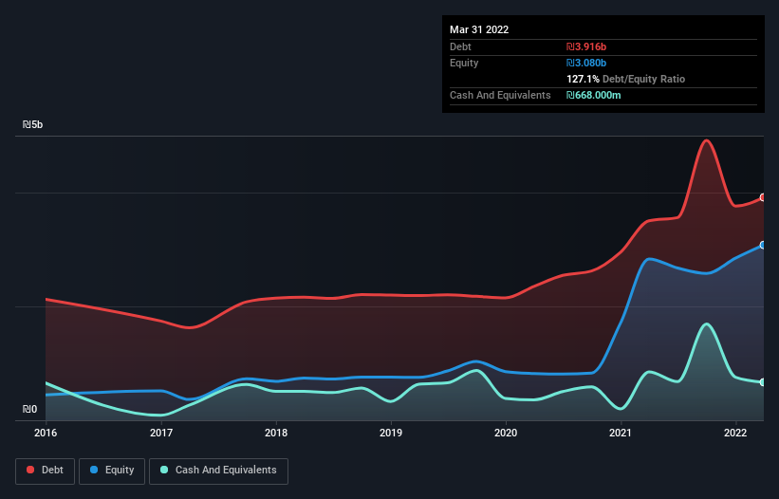Click the ₪0 y-axis label
Image resolution: width=779 pixels, height=499 pixels.
coord(29,409)
